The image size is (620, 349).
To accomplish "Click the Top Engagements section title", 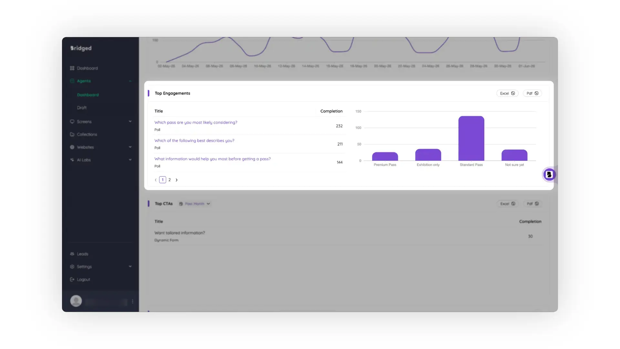I will pos(172,93).
